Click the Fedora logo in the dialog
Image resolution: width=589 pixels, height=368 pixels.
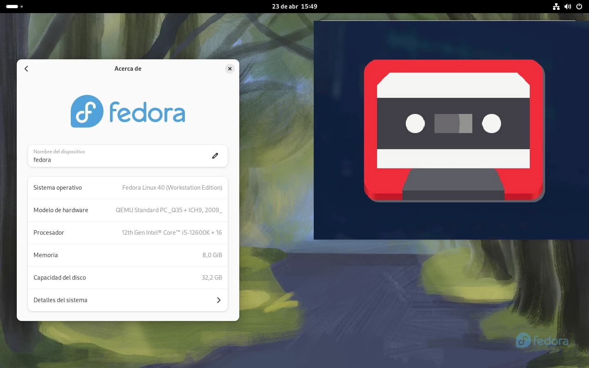point(128,111)
